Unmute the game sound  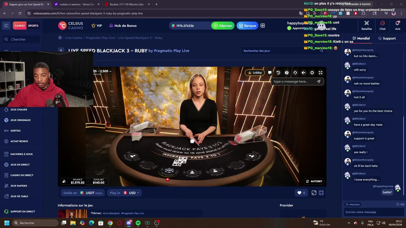pyautogui.click(x=304, y=73)
